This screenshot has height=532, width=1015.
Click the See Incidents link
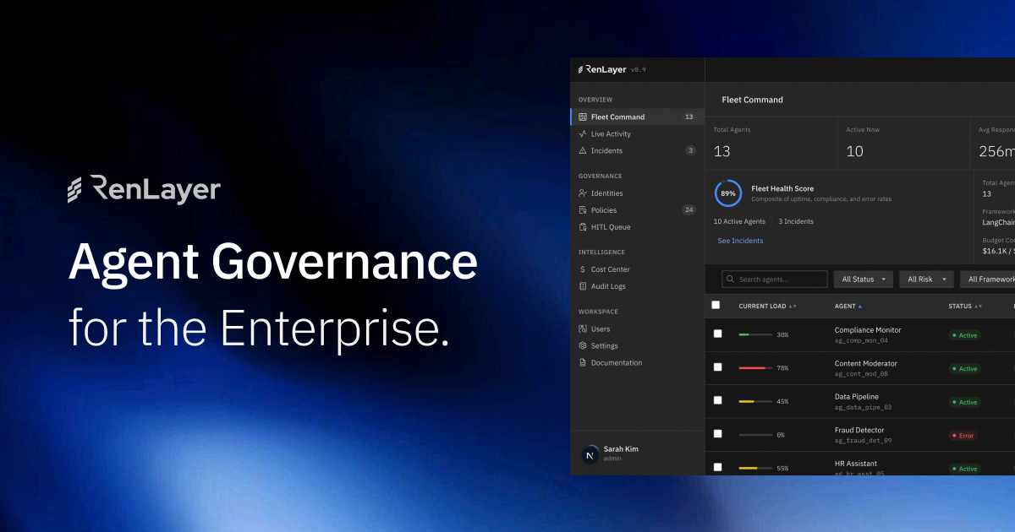click(740, 241)
